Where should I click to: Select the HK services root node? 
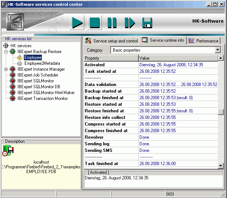(21, 46)
